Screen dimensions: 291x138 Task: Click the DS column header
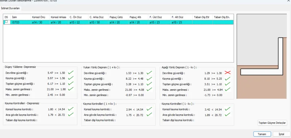pyautogui.click(x=7, y=17)
